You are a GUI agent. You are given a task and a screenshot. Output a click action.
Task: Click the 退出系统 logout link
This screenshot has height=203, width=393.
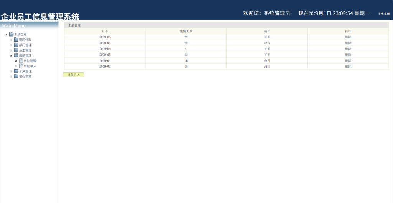pyautogui.click(x=384, y=14)
